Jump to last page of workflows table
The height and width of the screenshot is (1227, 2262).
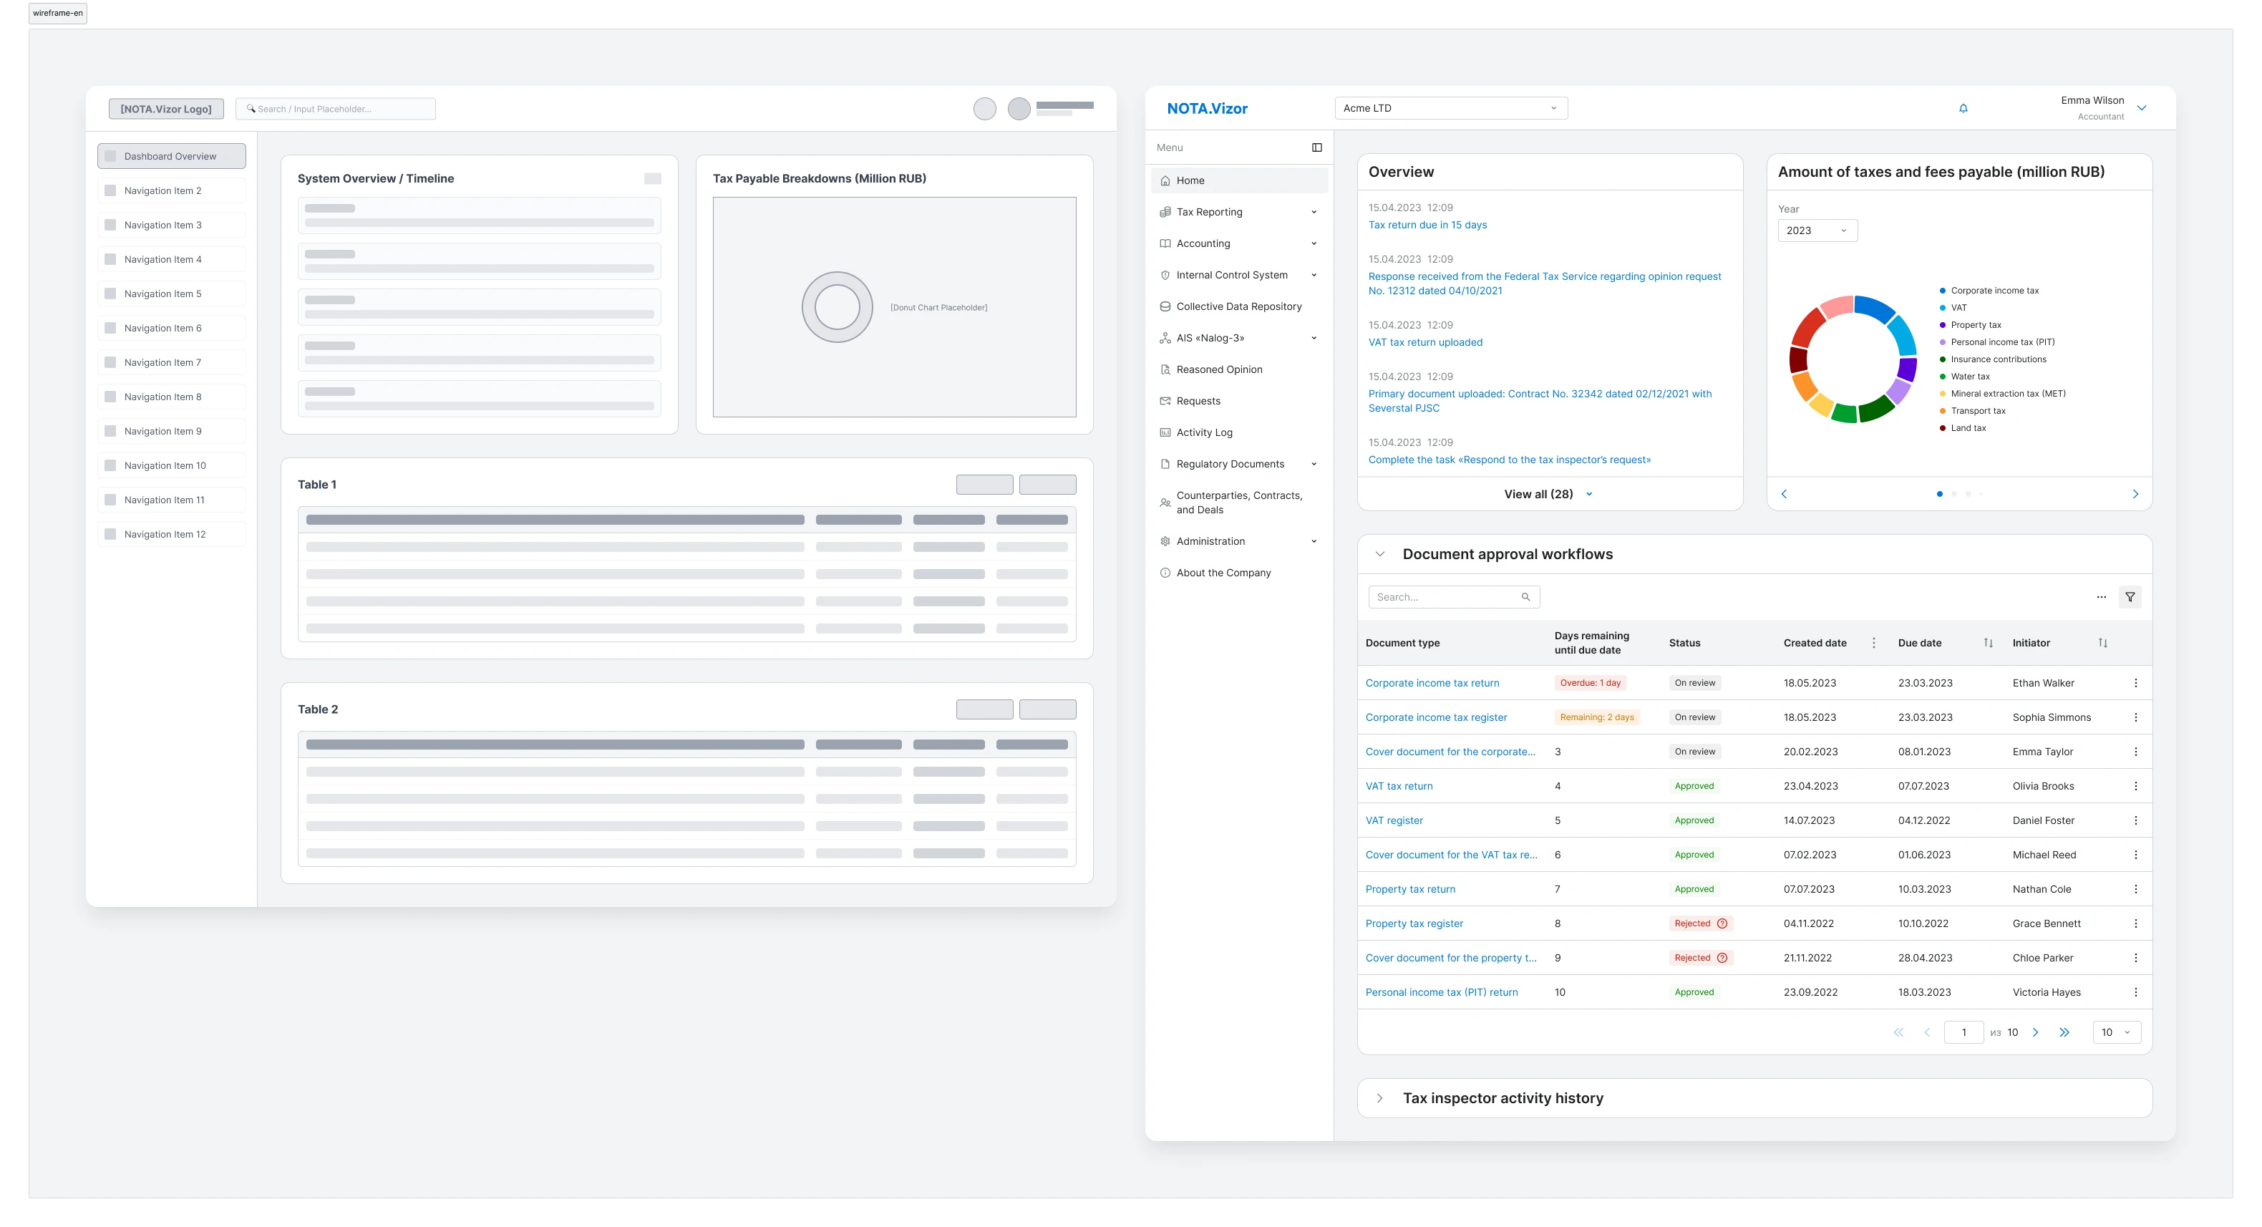[2064, 1032]
